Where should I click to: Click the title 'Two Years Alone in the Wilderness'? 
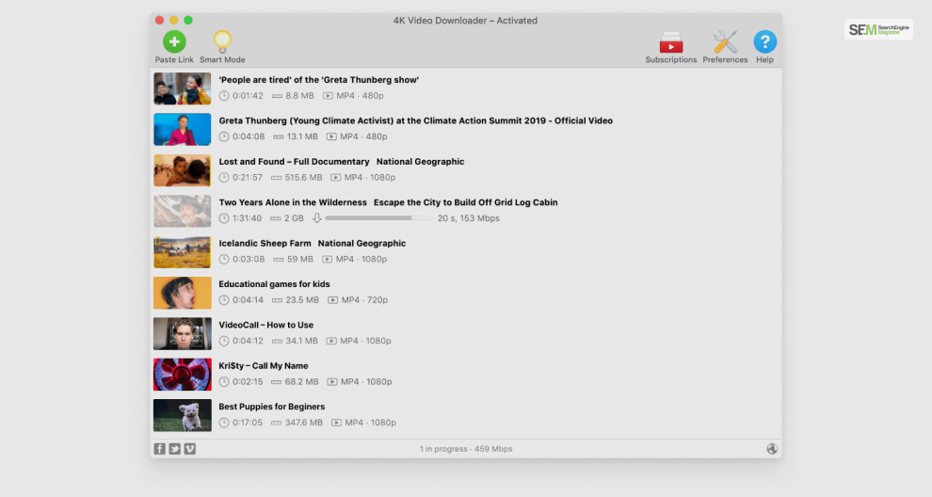click(x=293, y=202)
